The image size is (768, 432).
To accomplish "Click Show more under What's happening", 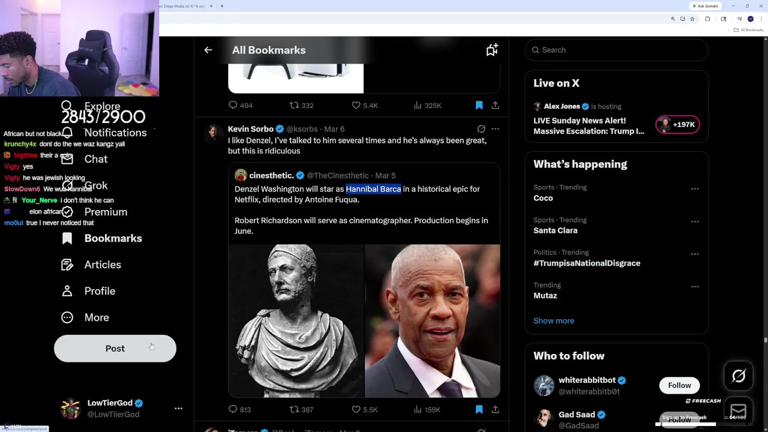I will coord(554,320).
